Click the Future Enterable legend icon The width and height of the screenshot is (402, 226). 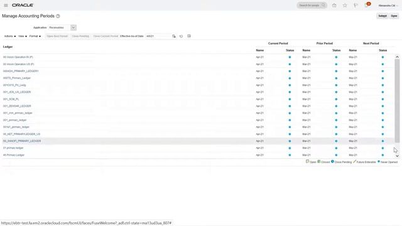[354, 161]
